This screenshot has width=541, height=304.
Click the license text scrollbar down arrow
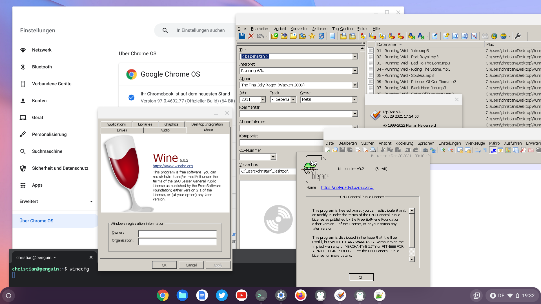(x=412, y=259)
